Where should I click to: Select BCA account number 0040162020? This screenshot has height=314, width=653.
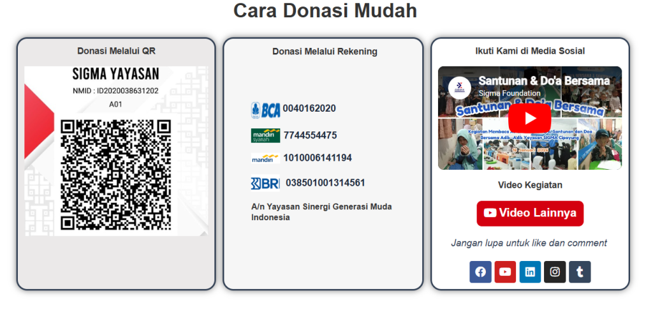coord(309,108)
